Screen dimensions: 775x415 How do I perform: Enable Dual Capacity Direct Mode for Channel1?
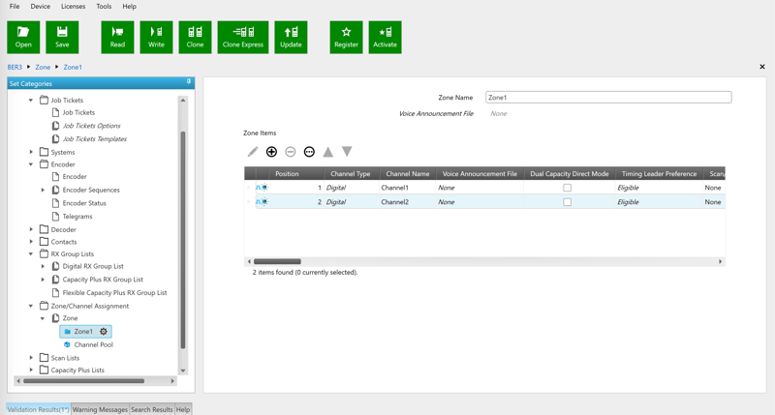point(568,188)
